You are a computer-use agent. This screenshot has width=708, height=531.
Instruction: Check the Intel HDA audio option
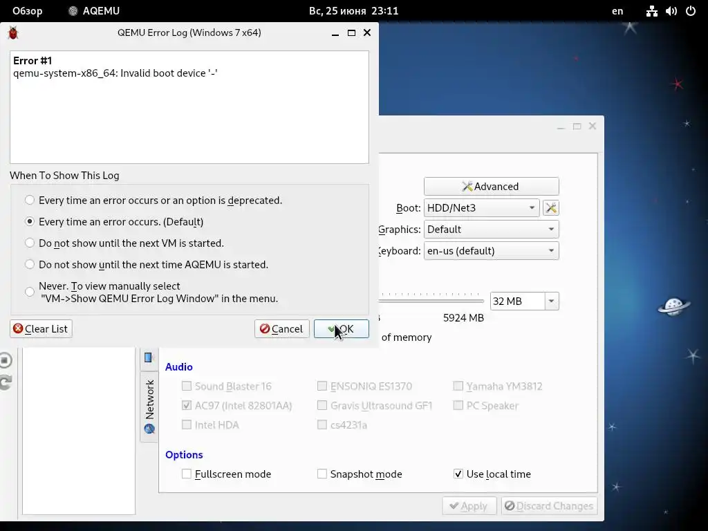[x=187, y=425]
